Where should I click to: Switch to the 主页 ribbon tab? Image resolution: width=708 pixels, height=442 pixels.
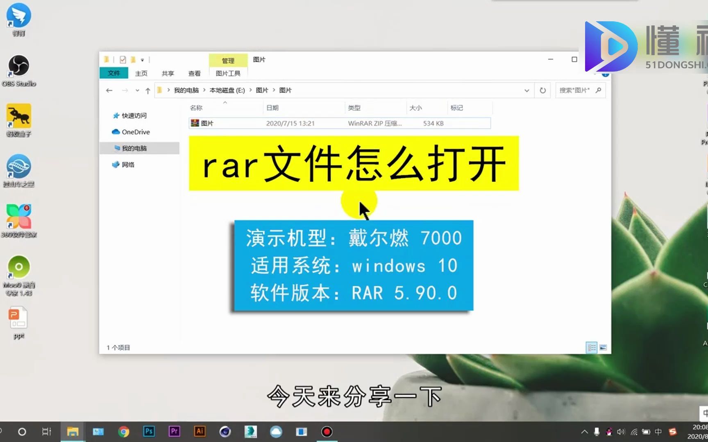tap(141, 73)
